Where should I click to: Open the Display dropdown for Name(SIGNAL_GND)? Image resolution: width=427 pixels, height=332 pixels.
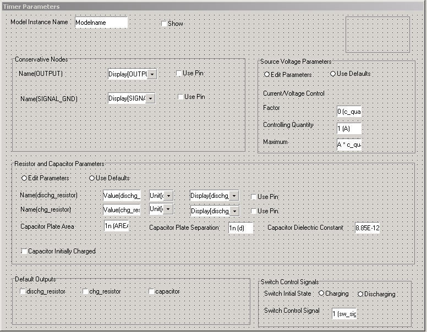click(150, 98)
